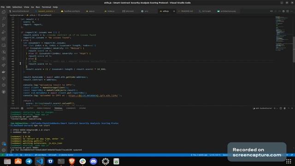
Task: Open the Extensions view
Action: coord(4,39)
